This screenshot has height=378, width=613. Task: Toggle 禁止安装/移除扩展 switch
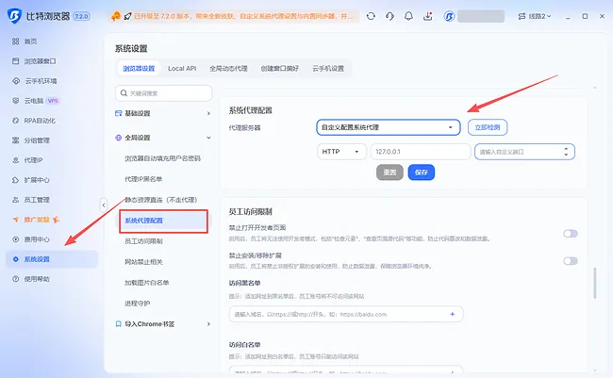(571, 261)
